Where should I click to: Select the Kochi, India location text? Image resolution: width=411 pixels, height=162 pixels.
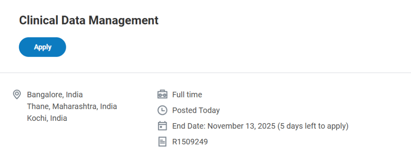tap(47, 118)
